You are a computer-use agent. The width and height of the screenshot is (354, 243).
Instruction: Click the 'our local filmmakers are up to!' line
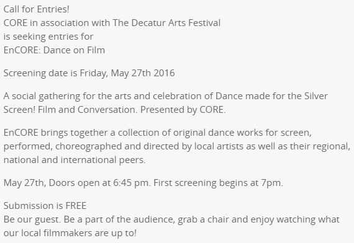click(70, 233)
